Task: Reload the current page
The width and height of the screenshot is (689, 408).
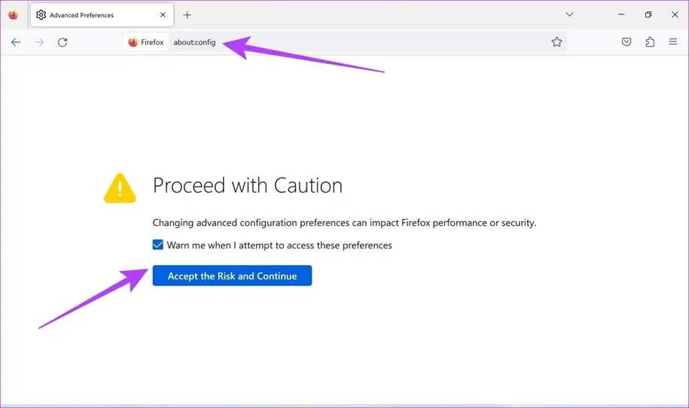Action: pos(62,42)
